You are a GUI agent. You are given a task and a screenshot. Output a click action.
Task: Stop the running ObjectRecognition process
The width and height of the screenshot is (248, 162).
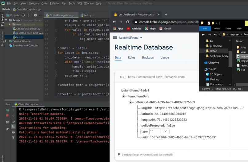click(7, 115)
